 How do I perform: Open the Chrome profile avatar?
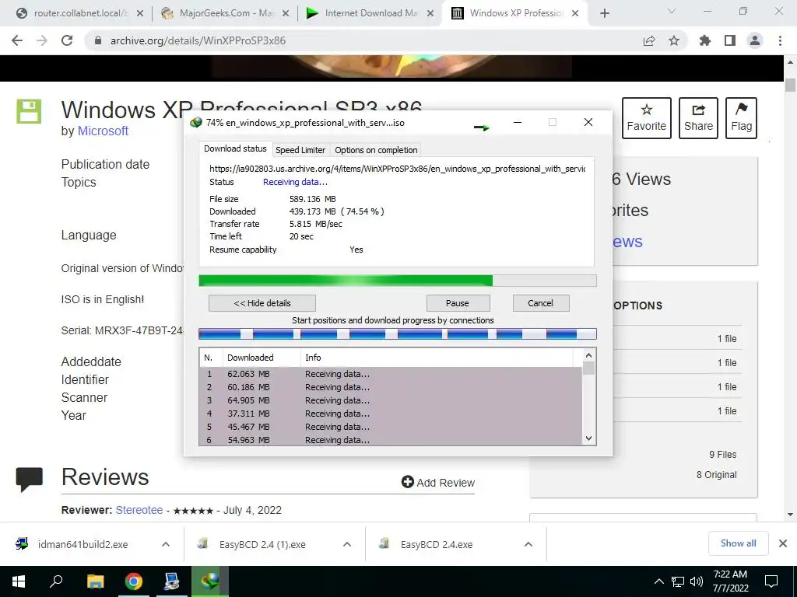coord(755,40)
